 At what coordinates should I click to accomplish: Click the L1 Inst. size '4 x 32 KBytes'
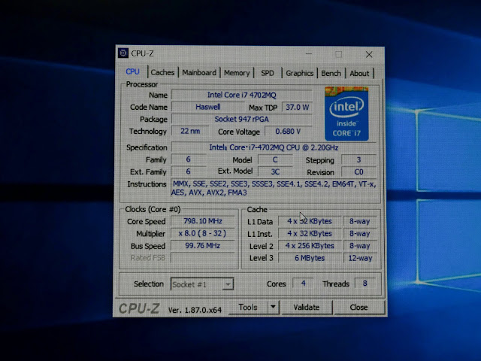click(x=310, y=233)
